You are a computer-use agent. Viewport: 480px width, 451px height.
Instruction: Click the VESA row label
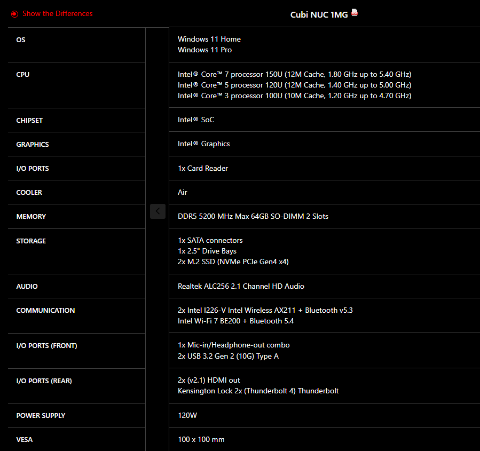25,440
